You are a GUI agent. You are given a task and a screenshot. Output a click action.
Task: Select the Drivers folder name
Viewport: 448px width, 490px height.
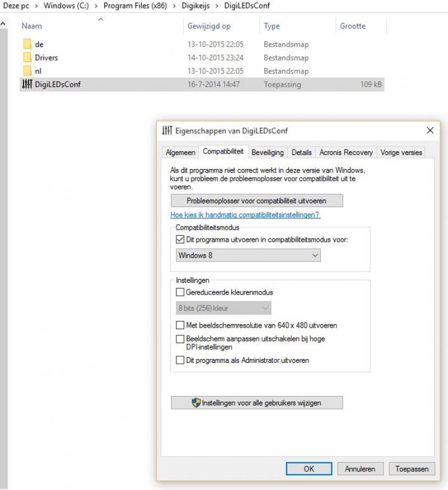click(46, 58)
